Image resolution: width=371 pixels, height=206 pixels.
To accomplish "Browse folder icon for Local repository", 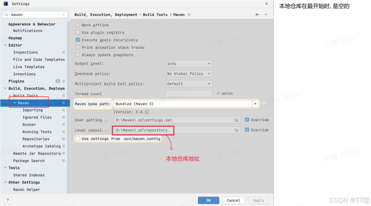I will coord(237,130).
